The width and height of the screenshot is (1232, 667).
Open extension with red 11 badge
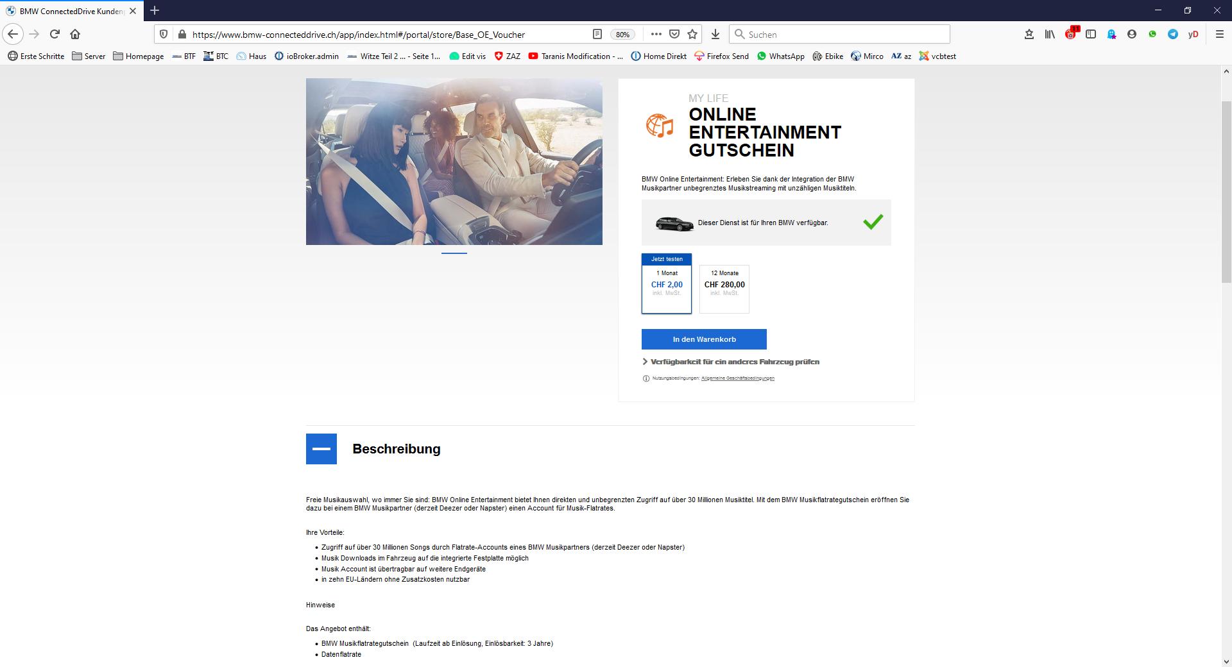pyautogui.click(x=1071, y=33)
